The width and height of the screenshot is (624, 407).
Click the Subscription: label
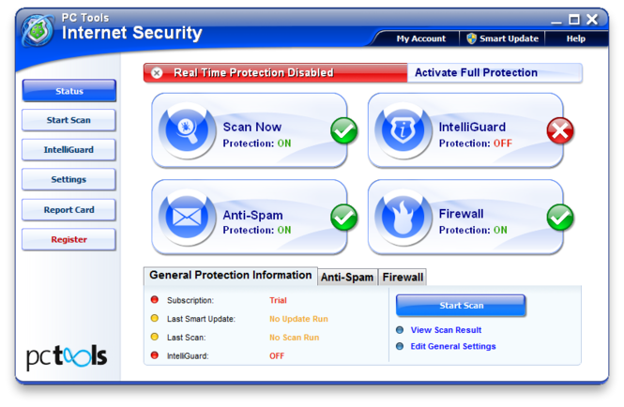190,300
